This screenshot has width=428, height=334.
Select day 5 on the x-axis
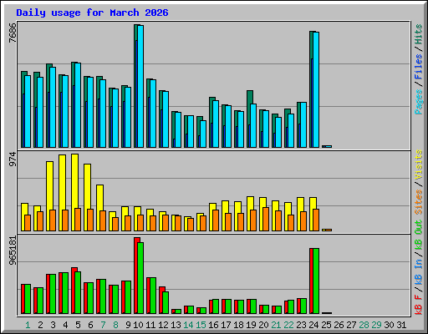[78, 325]
